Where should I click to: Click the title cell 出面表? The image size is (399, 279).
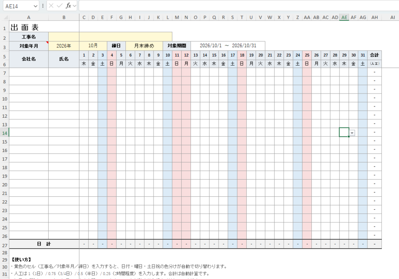[25, 27]
